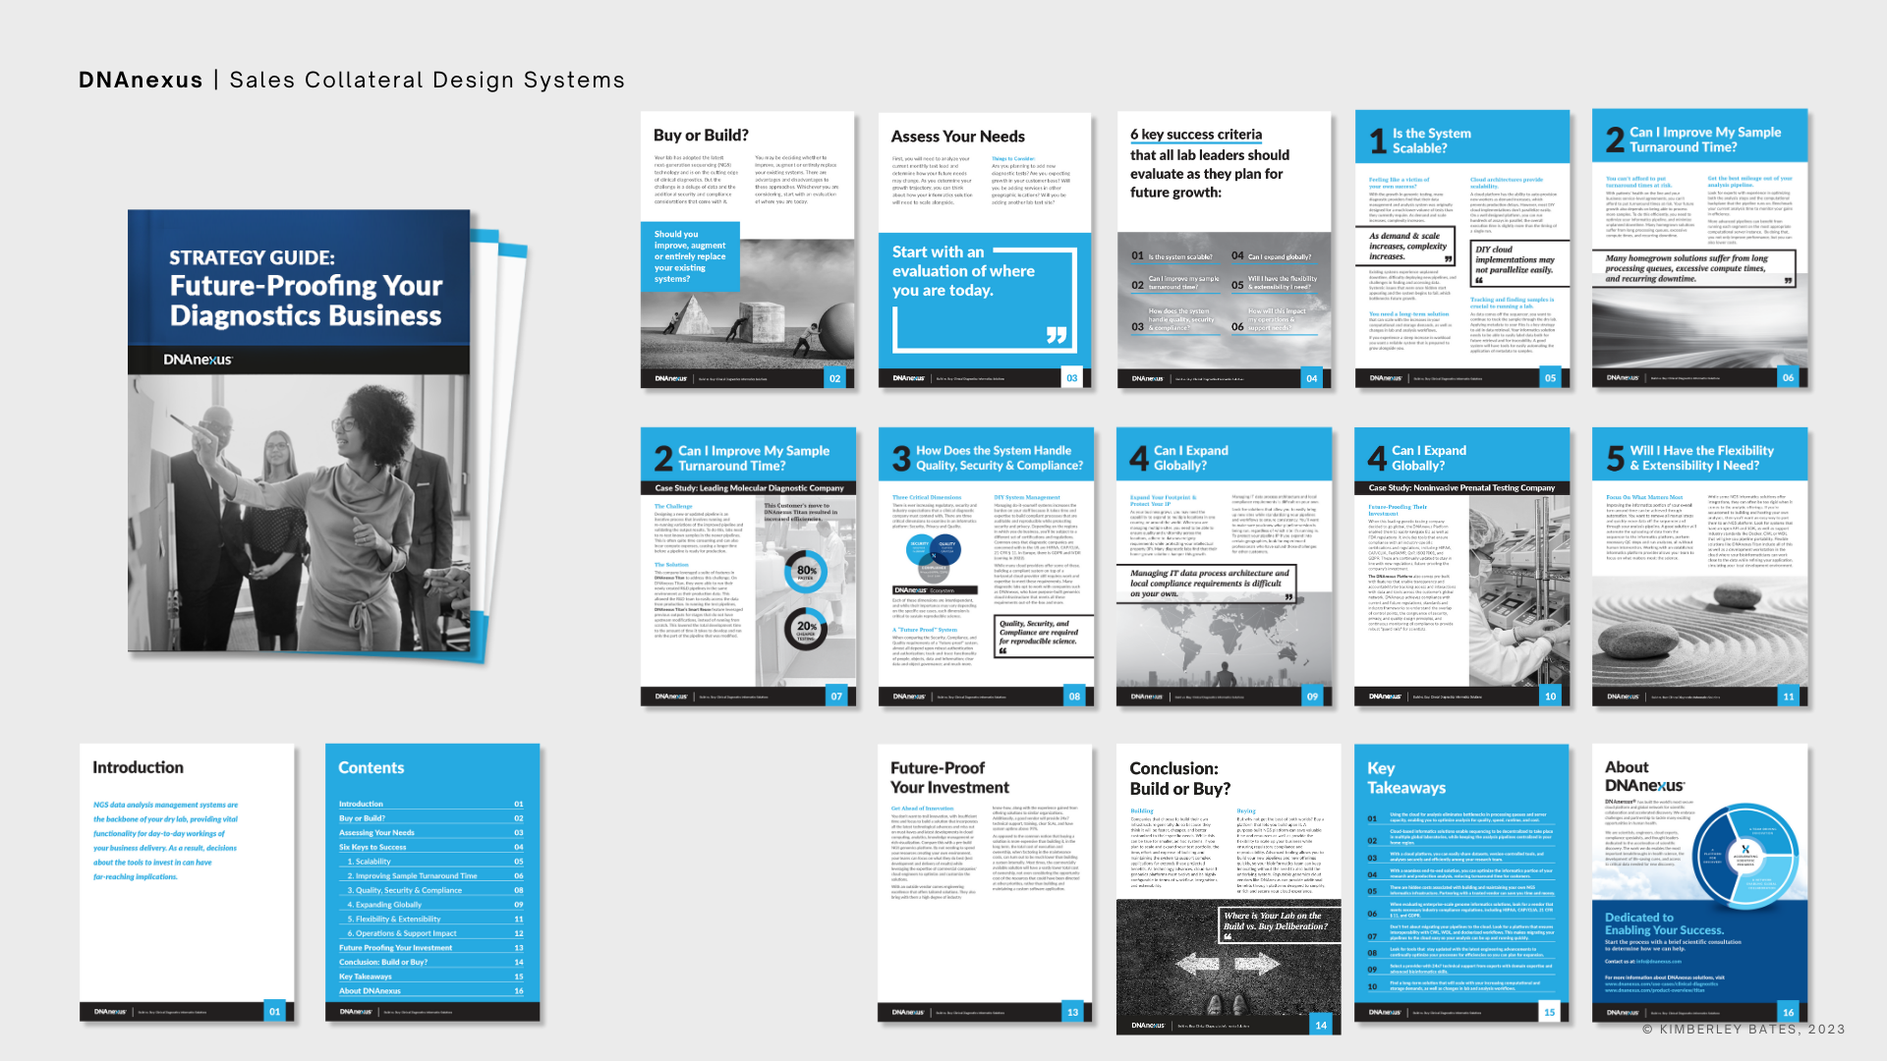Open 'Will I Have the Flexibility' page thumbnail
Viewport: 1887px width, 1061px height.
1700,567
